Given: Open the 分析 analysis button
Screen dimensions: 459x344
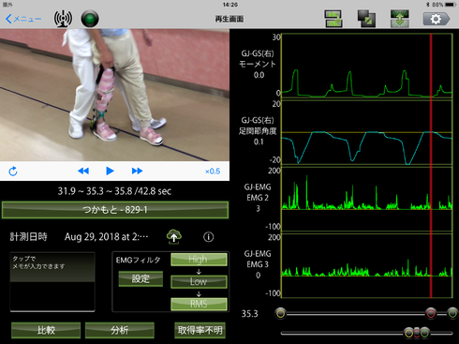Looking at the screenshot, I should tap(120, 330).
